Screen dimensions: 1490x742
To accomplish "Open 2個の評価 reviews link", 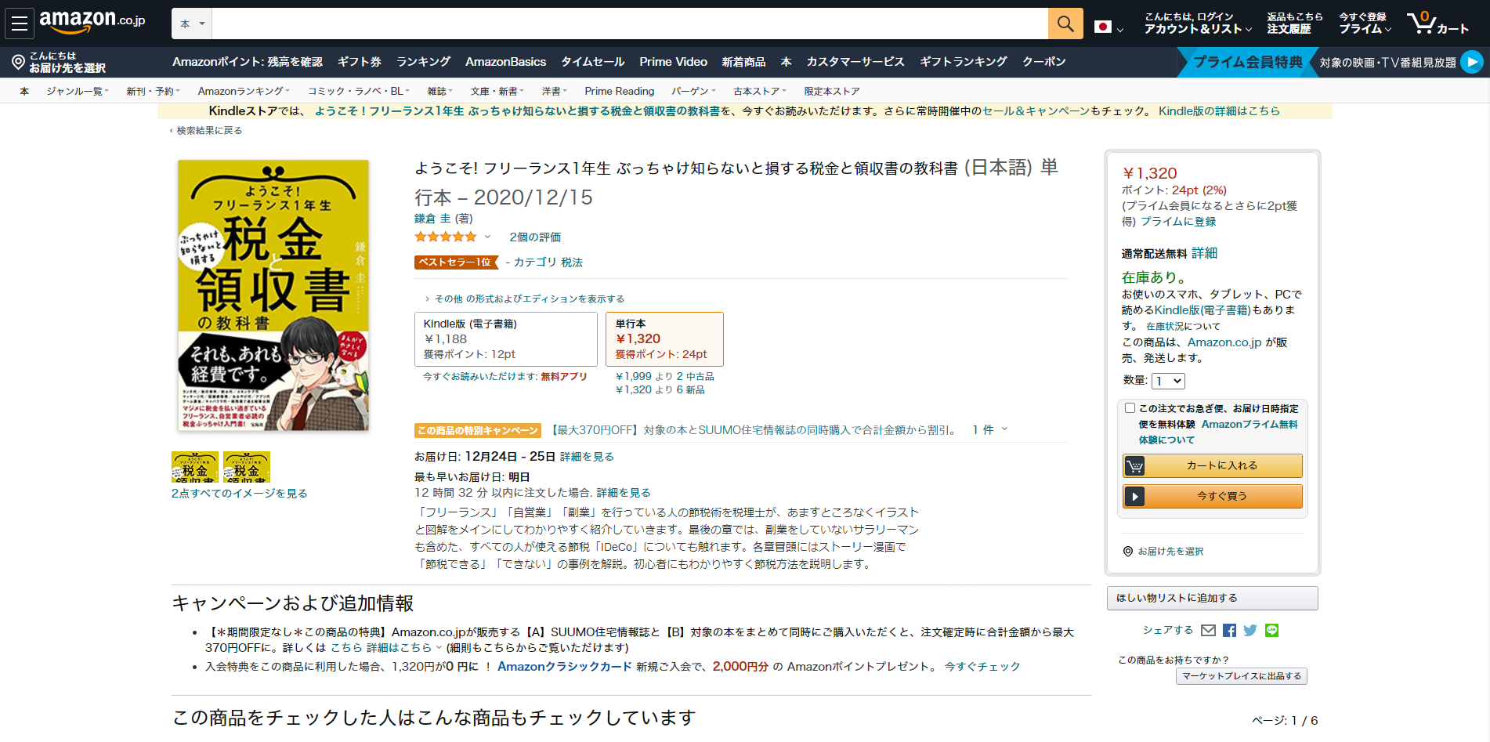I will 535,237.
